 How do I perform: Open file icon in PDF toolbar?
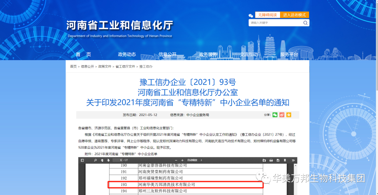(264, 160)
